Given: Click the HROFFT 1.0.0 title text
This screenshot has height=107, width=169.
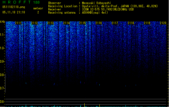Looking at the screenshot, I should click(x=21, y=2).
